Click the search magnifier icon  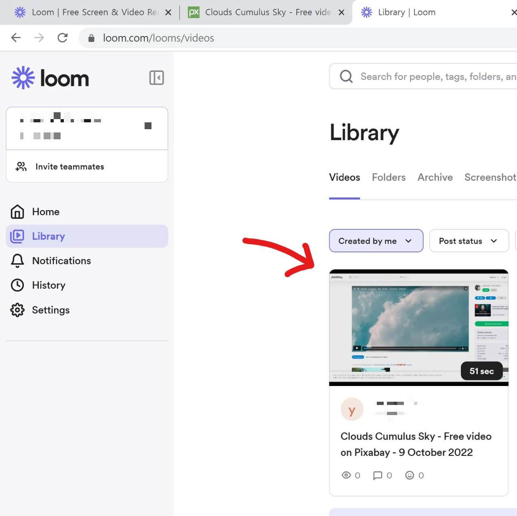tap(346, 76)
